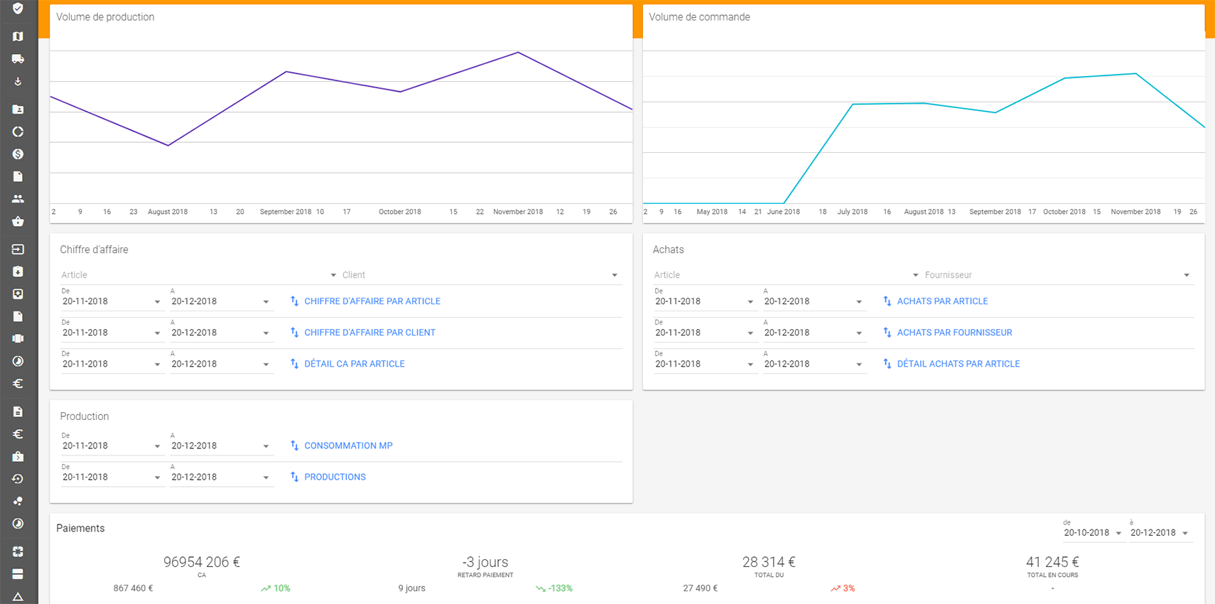Image resolution: width=1215 pixels, height=604 pixels.
Task: Click 'De' date field for Détail CA par article
Action: tap(112, 364)
